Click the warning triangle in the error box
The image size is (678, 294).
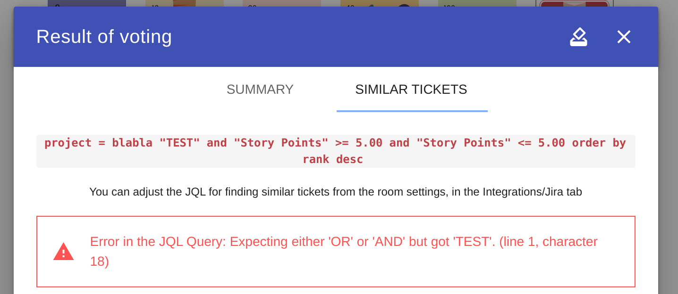pos(63,251)
